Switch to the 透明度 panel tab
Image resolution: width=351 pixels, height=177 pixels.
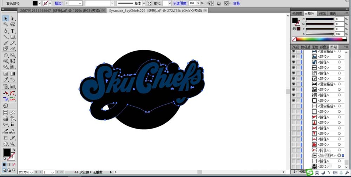pos(297,14)
